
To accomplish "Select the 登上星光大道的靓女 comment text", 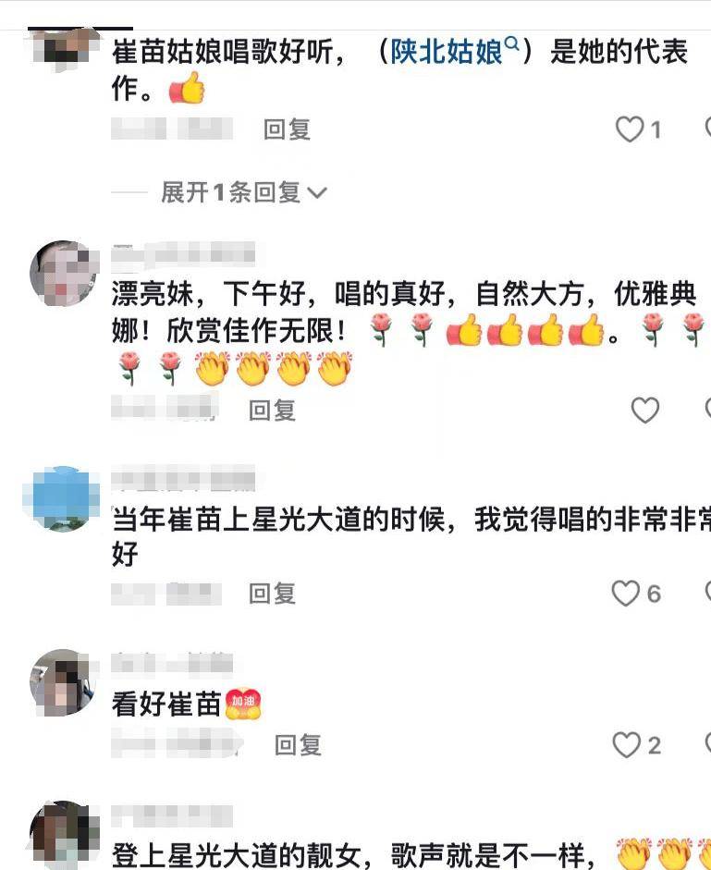I will click(354, 854).
